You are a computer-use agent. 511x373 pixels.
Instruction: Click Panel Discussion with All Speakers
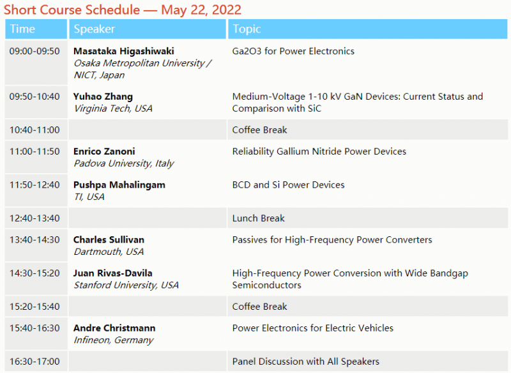[x=305, y=361]
